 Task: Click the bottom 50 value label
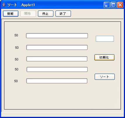[16, 81]
